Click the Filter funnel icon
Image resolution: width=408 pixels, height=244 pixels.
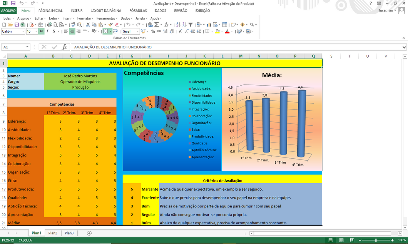point(191,25)
